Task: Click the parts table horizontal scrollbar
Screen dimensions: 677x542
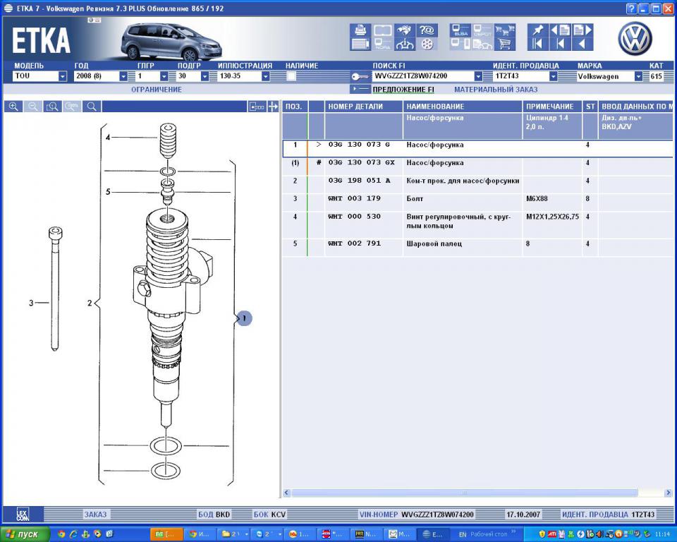Action: (465, 493)
